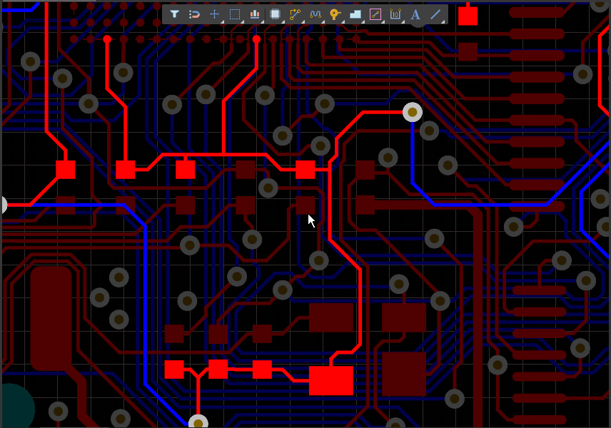This screenshot has height=428, width=611.
Task: Select the Place Component chip icon
Action: (x=275, y=14)
